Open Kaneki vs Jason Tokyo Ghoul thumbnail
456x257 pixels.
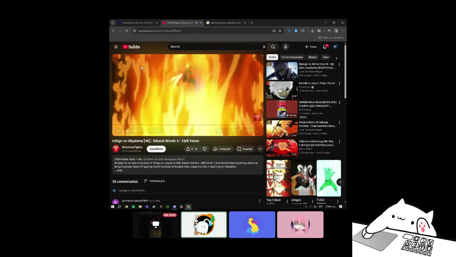pyautogui.click(x=282, y=90)
